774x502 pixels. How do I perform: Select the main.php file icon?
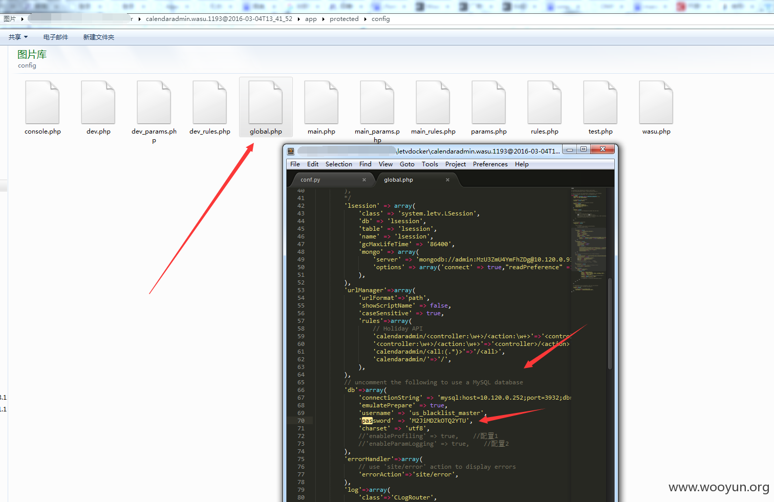321,102
